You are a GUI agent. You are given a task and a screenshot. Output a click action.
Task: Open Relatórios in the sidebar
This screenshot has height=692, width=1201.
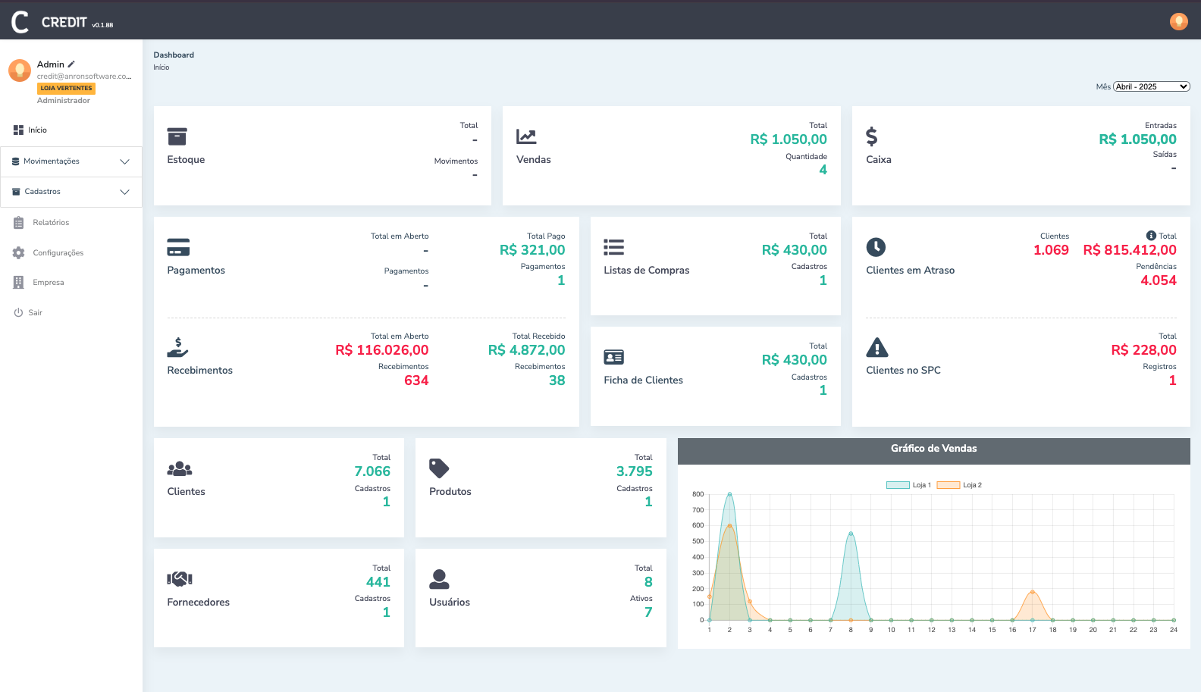[x=51, y=223]
